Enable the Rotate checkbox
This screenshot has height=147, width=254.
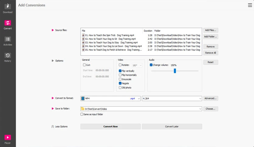(x=120, y=65)
